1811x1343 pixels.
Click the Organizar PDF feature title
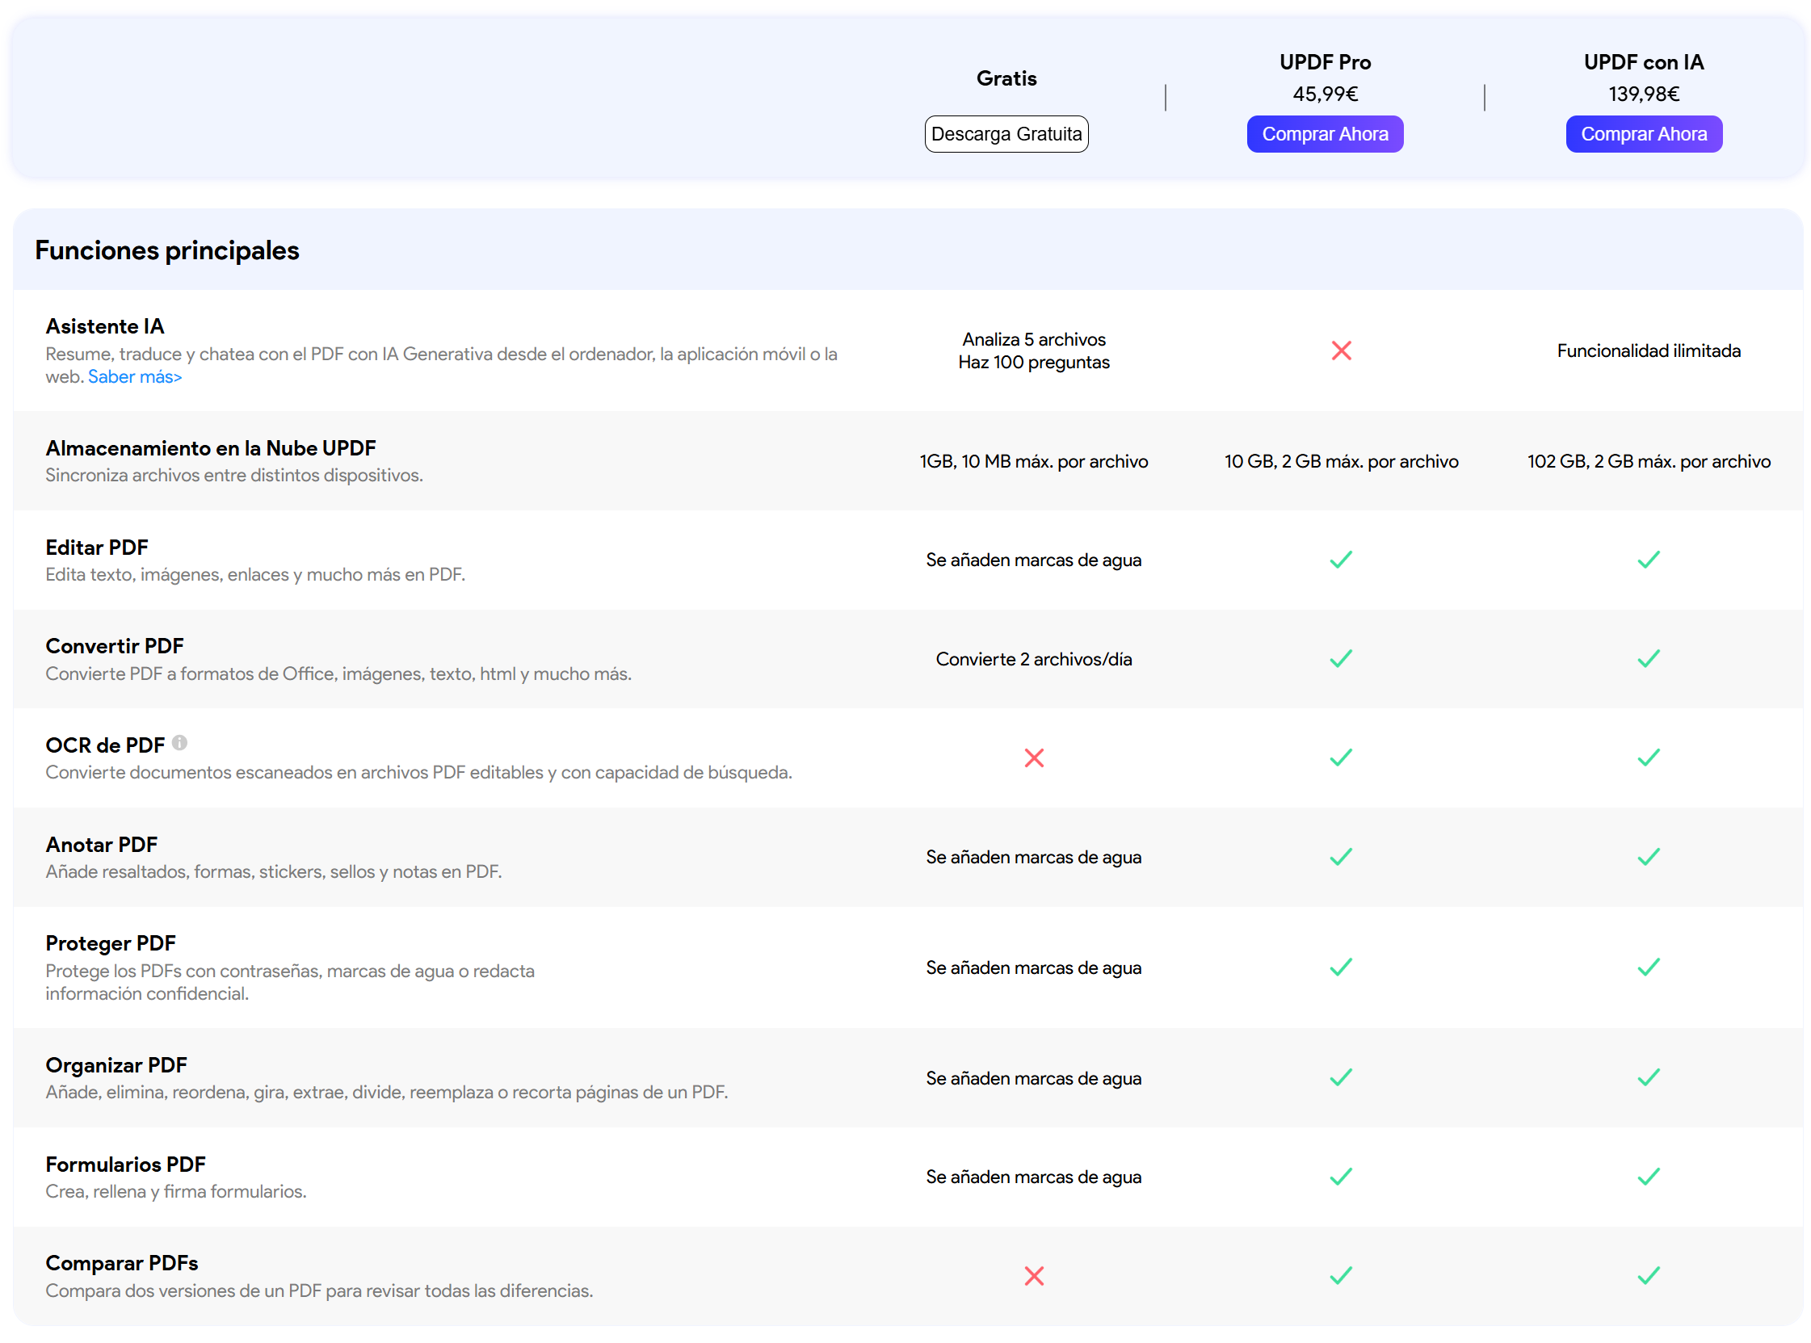point(116,1065)
